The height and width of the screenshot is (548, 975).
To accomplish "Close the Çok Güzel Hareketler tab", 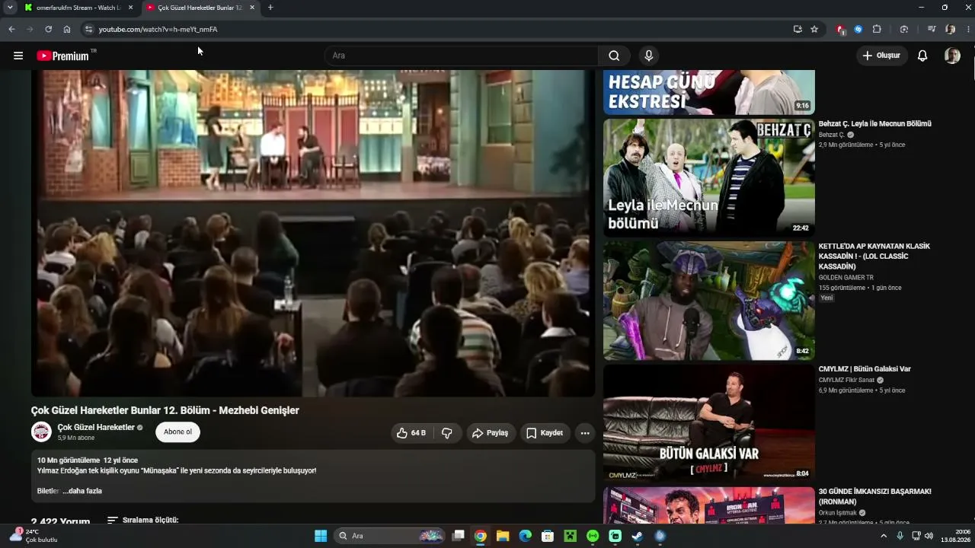I will tap(252, 8).
